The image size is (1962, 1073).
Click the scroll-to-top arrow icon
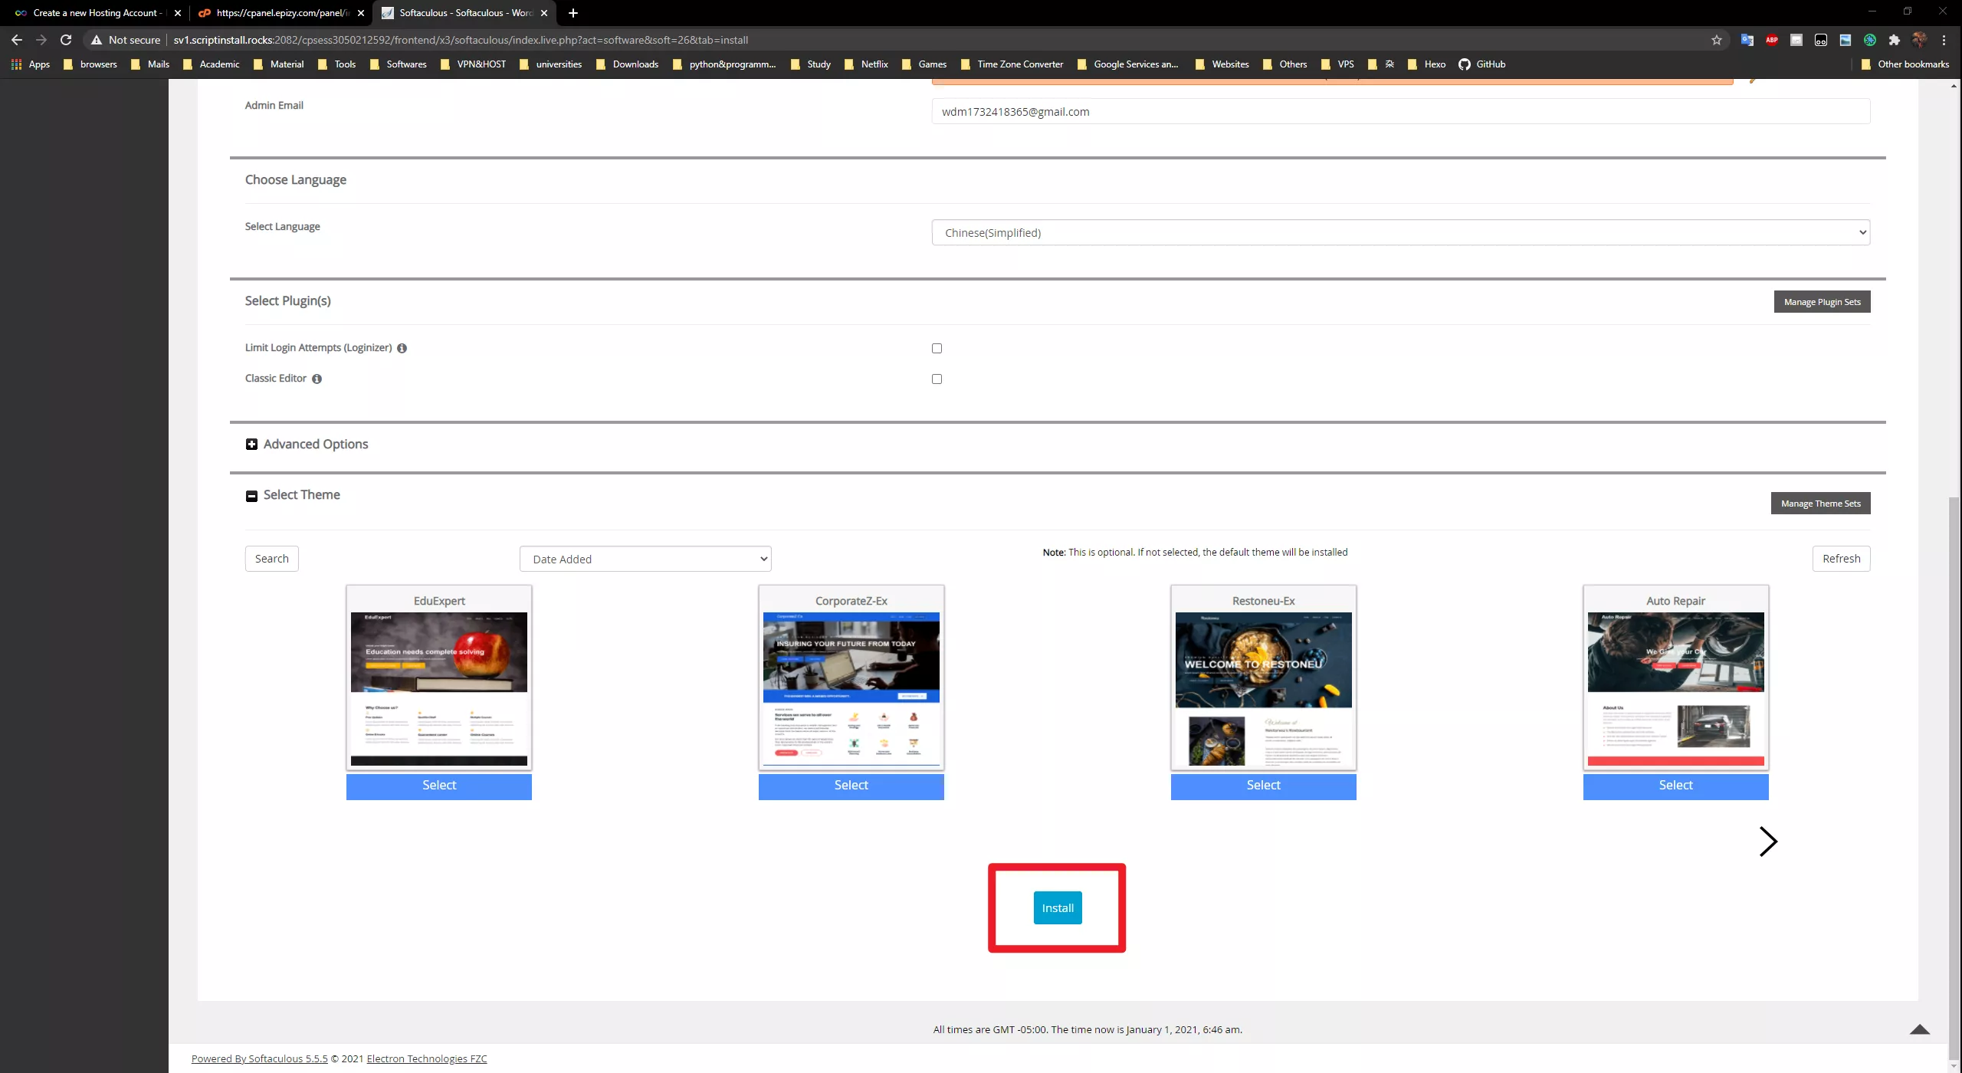(x=1919, y=1029)
